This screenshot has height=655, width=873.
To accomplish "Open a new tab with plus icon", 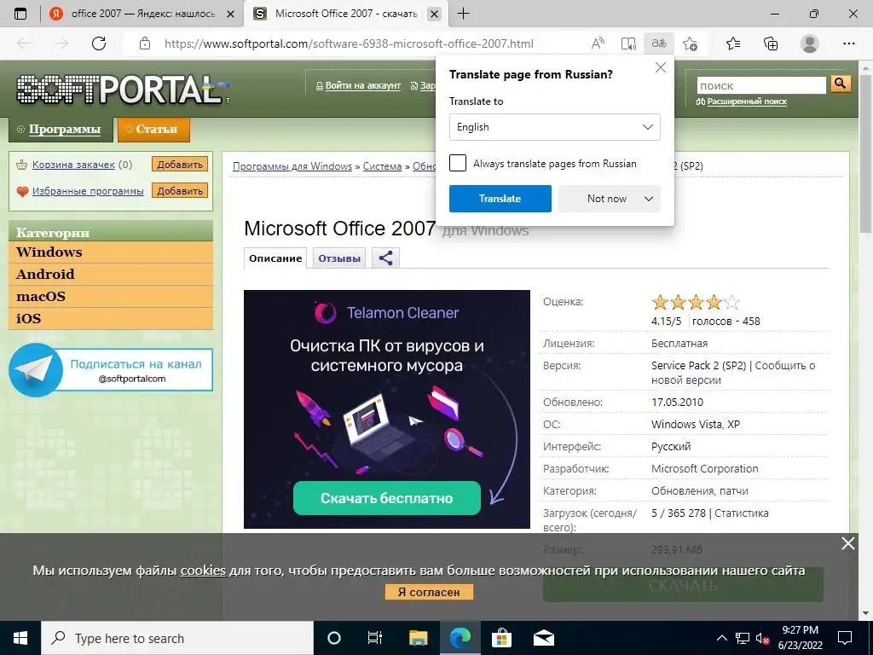I will [x=463, y=14].
